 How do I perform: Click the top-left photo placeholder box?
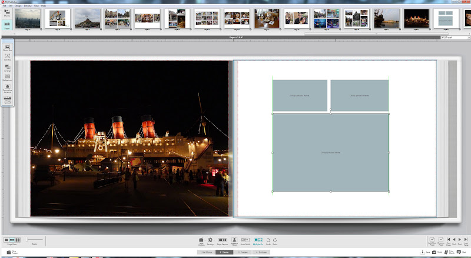(300, 95)
